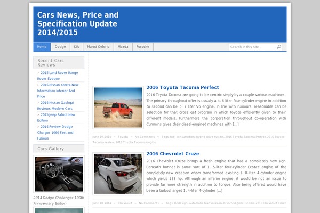Focus the 'Search in this site' field
The image size is (320, 213).
(x=252, y=47)
